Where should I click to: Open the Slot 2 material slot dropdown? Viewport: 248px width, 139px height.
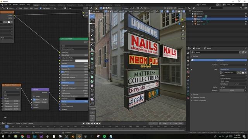pos(58,8)
